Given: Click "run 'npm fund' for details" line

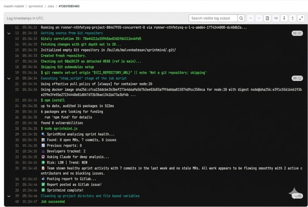Looking at the screenshot, I should tap(68, 117).
